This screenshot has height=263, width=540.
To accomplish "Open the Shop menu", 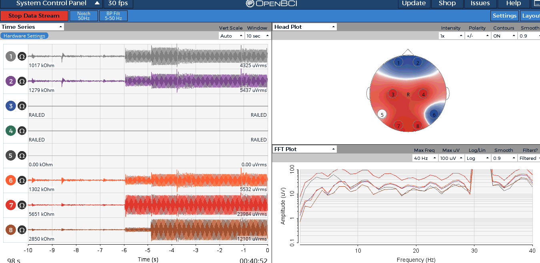I will click(x=447, y=4).
